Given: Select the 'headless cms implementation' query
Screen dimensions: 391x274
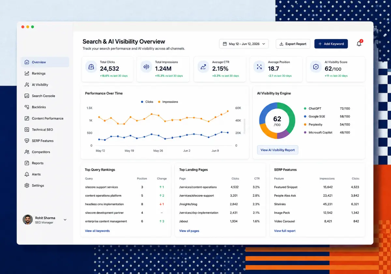Looking at the screenshot, I should (126, 204).
